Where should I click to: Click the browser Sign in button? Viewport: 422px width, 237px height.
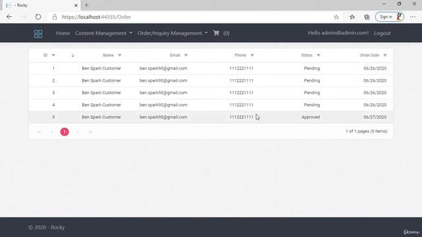click(x=390, y=17)
